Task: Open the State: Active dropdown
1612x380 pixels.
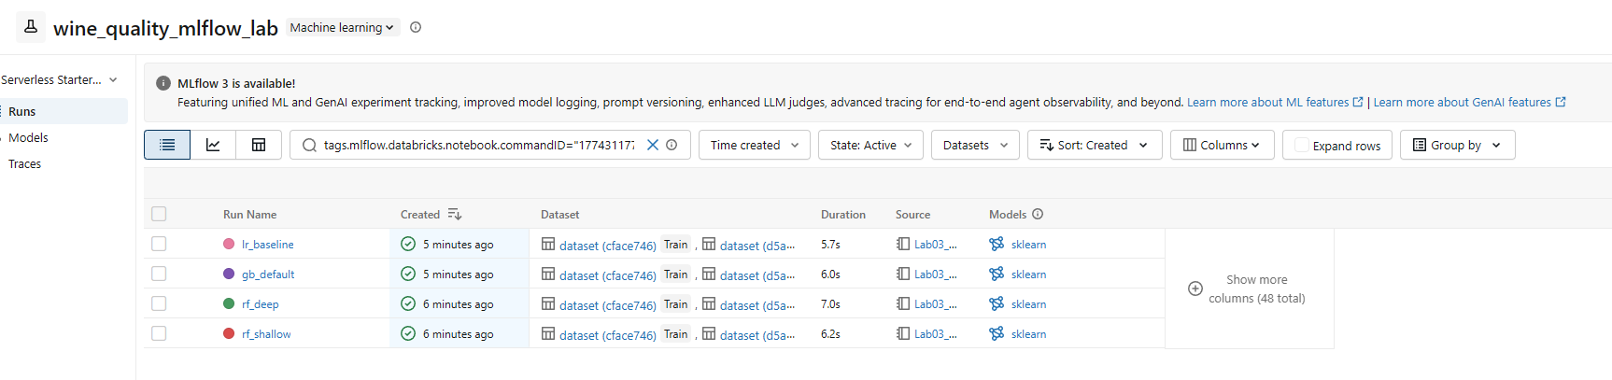Action: [870, 145]
